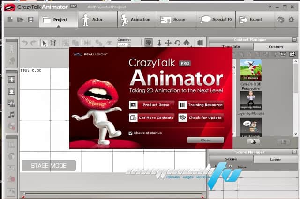
Task: Click the Head portrait icon in left sidebar
Action: [11, 92]
